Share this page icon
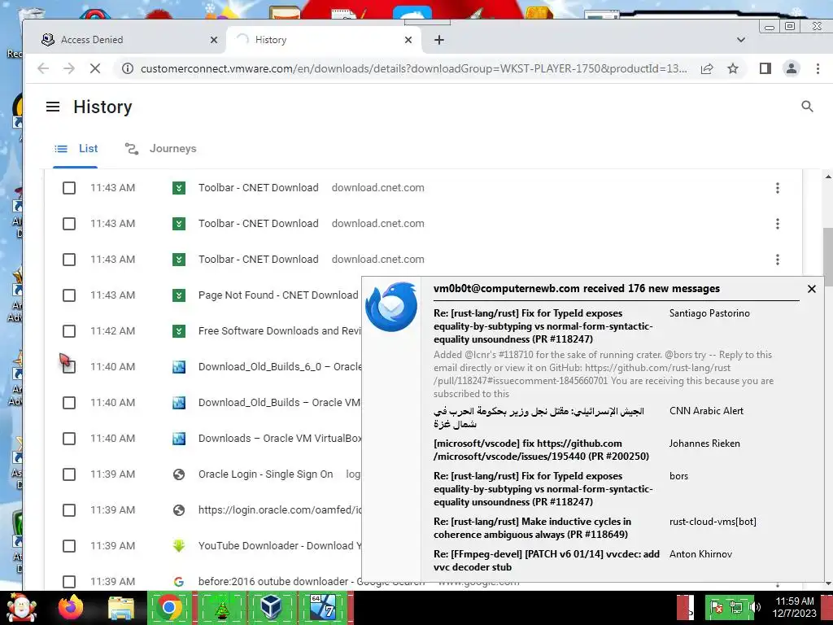Viewport: 833px width, 625px height. point(707,68)
